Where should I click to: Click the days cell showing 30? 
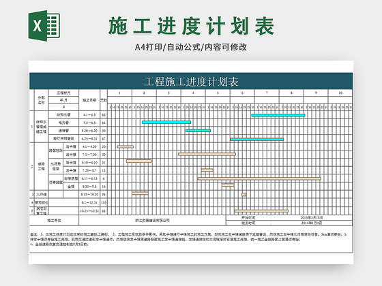tap(104, 131)
